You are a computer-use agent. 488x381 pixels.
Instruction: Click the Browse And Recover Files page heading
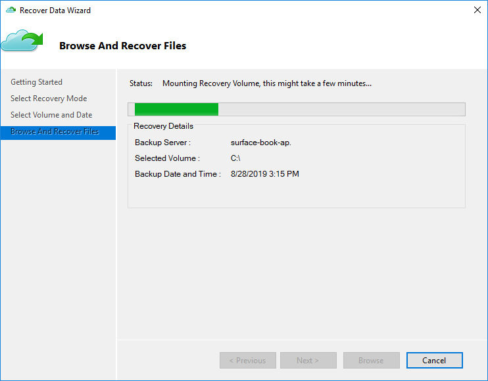[x=122, y=46]
